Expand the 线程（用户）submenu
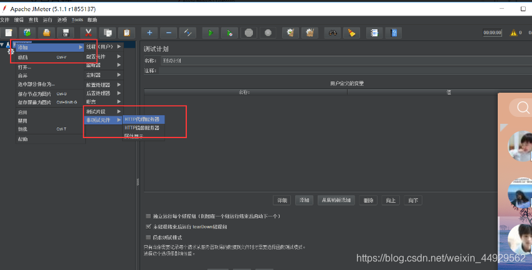The image size is (532, 270). 103,47
